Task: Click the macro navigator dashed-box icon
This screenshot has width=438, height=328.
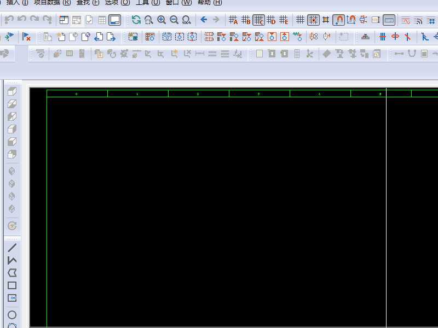Action: (x=133, y=37)
